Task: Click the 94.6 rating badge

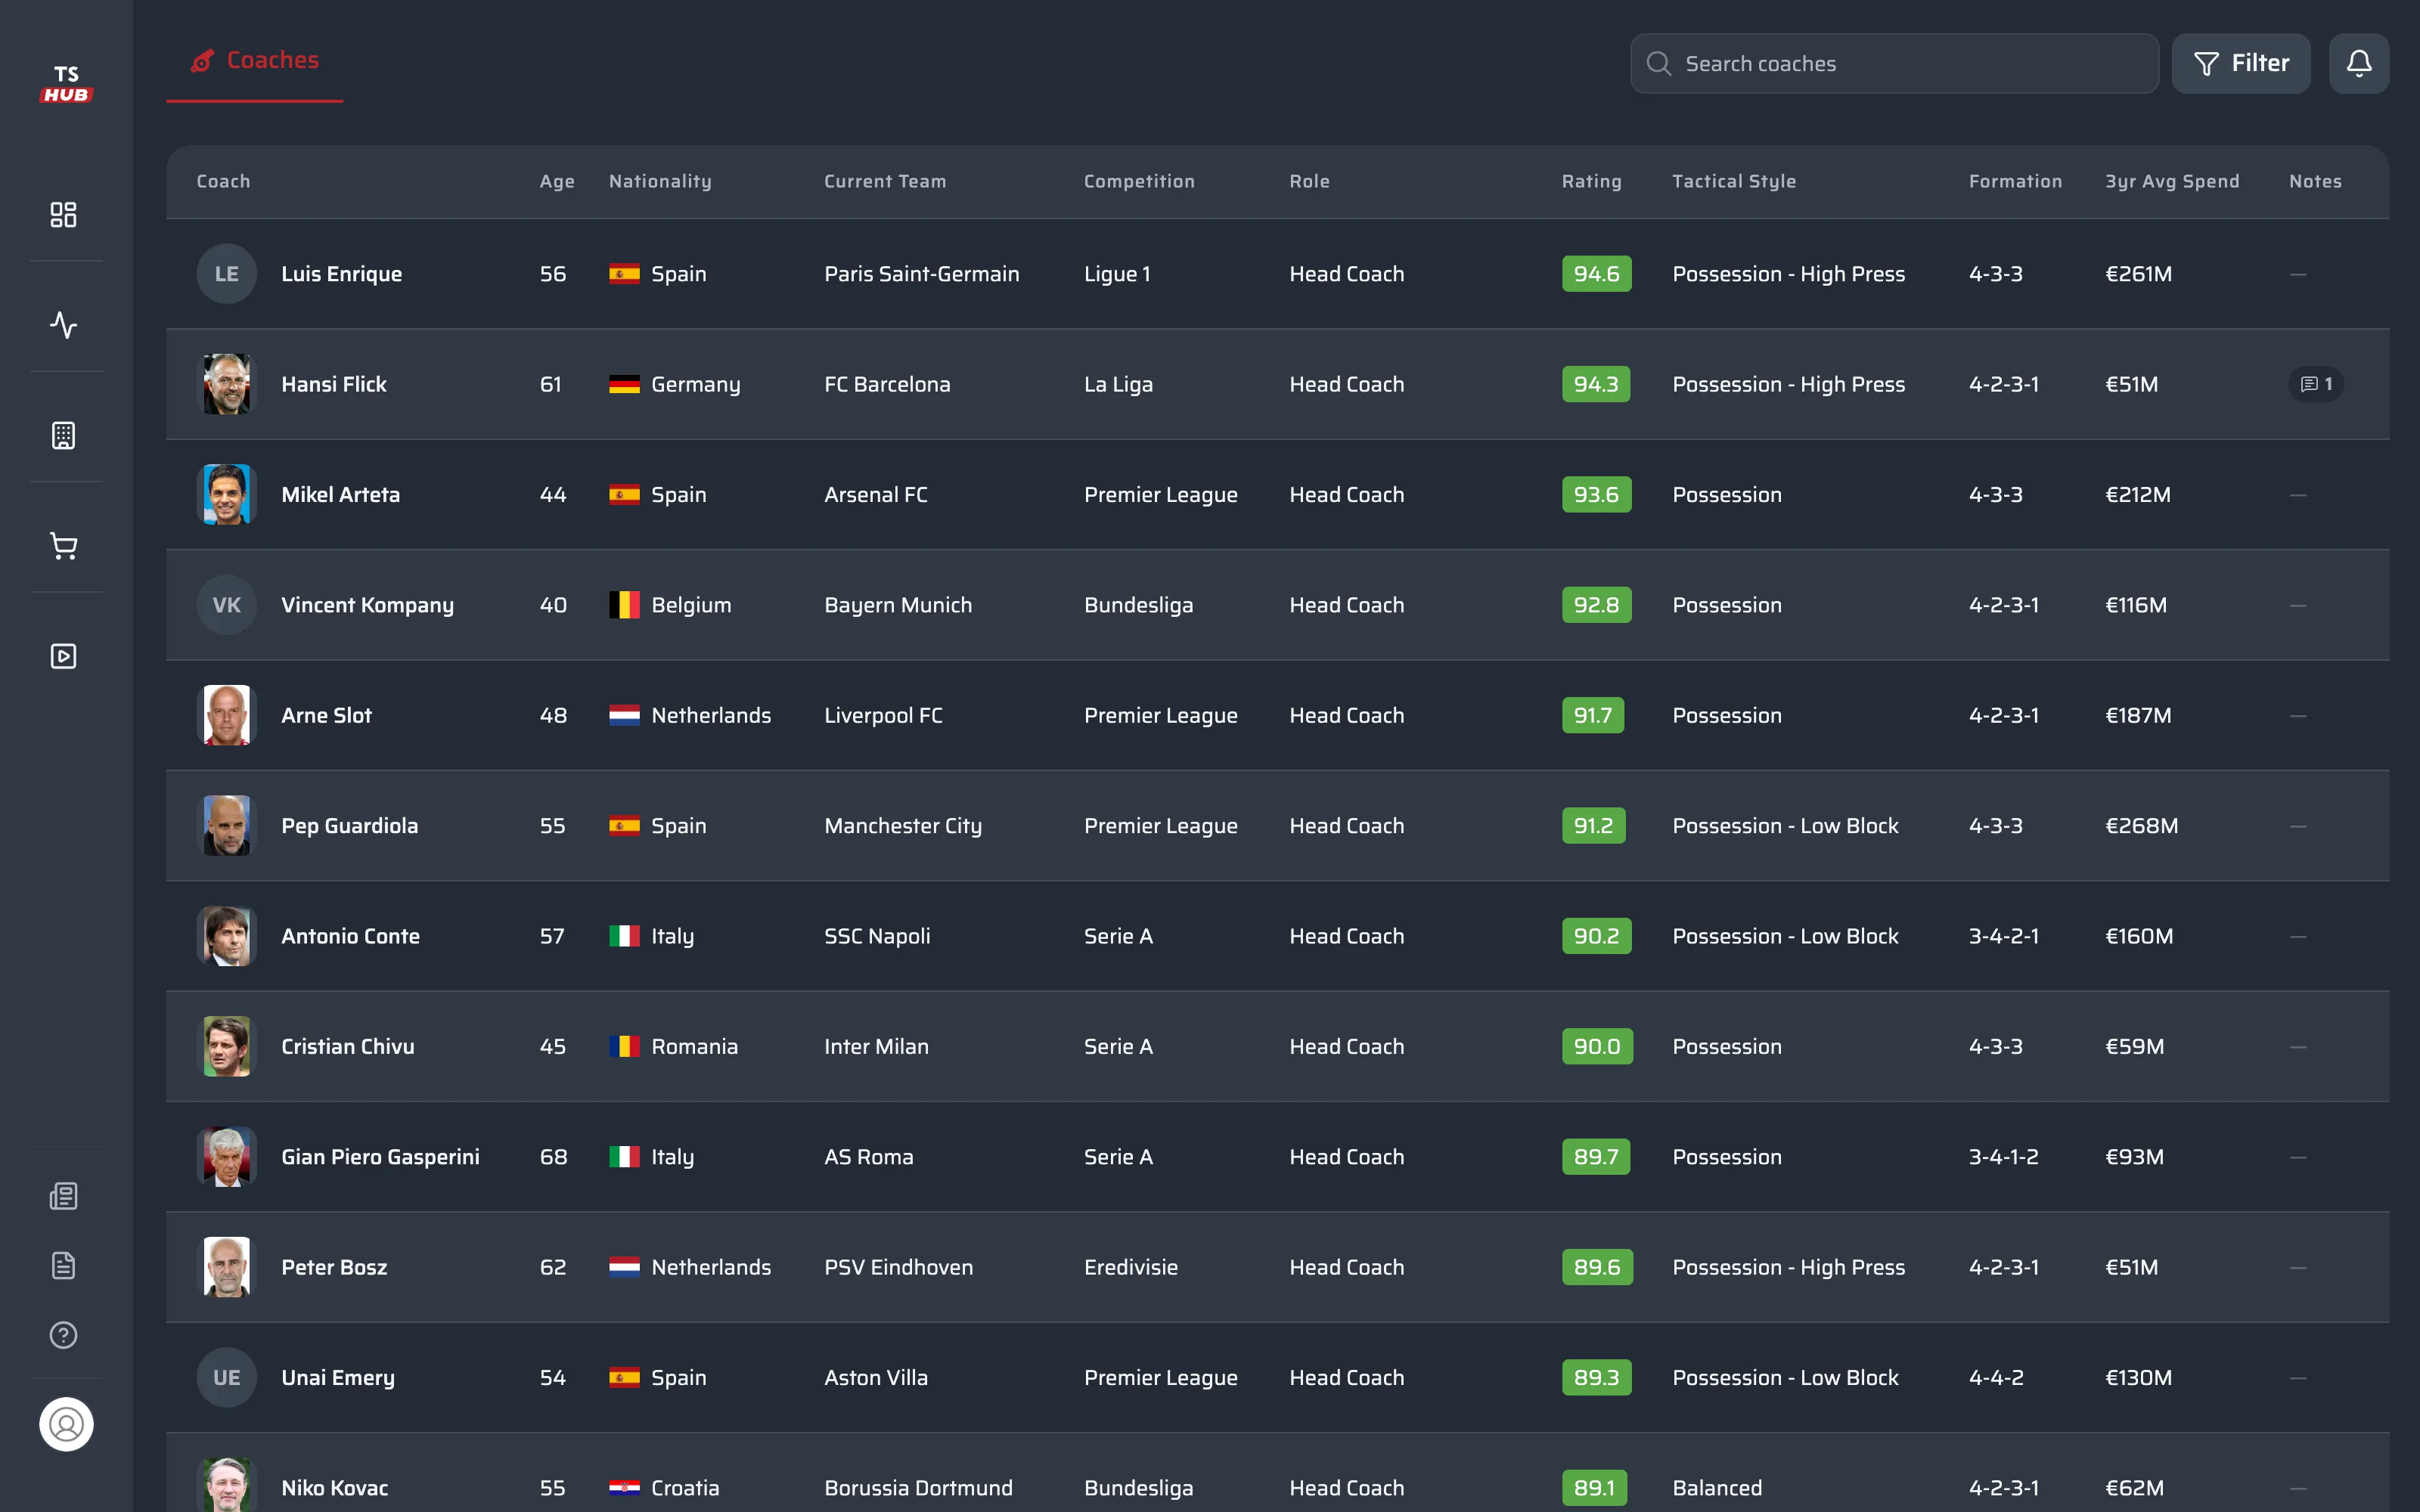Action: (1597, 274)
